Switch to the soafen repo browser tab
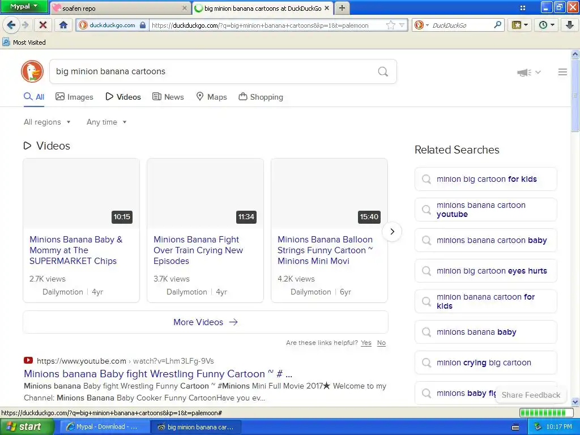Image resolution: width=580 pixels, height=435 pixels. click(x=120, y=8)
